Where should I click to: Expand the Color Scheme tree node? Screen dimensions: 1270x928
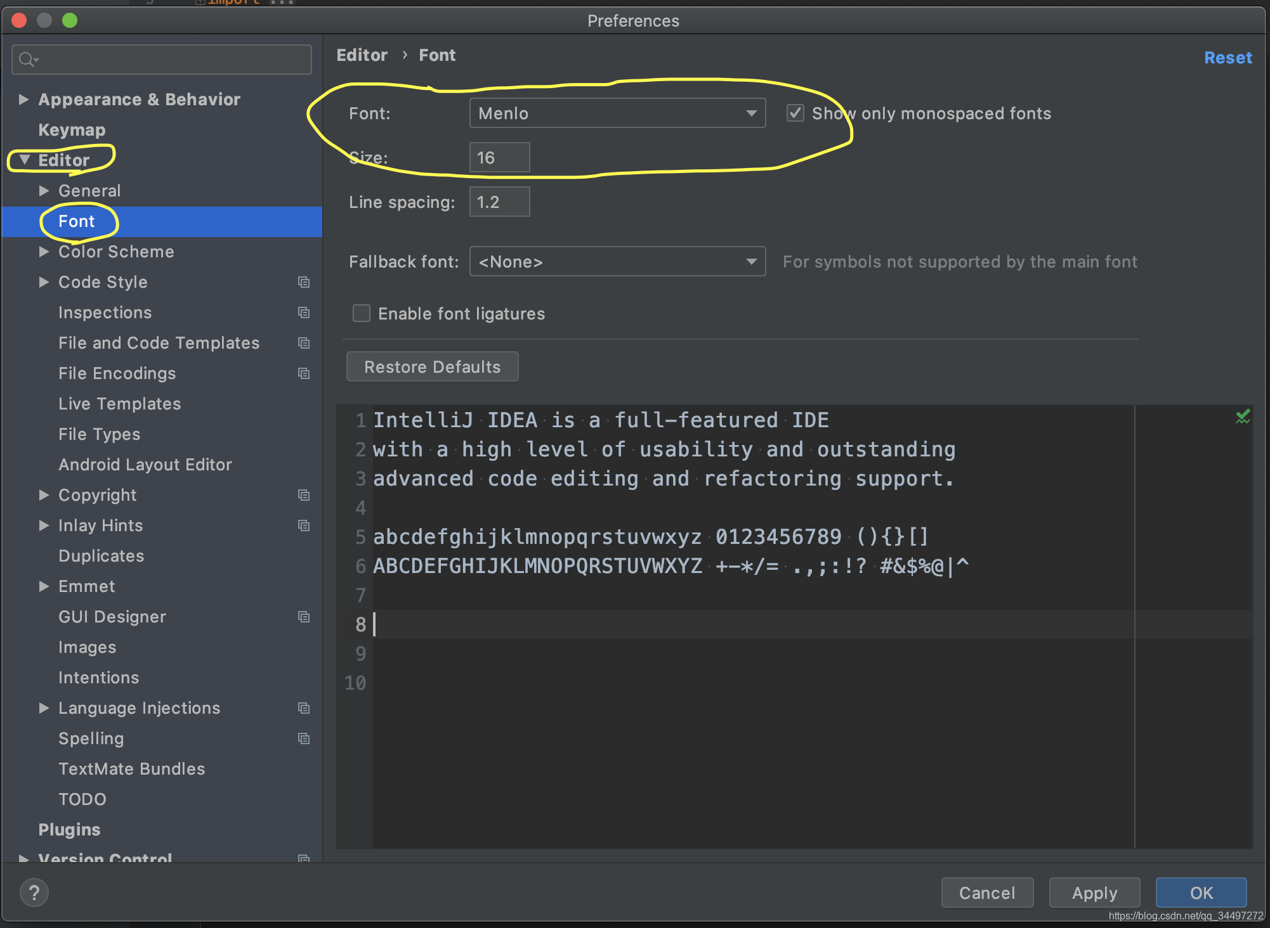(x=44, y=252)
